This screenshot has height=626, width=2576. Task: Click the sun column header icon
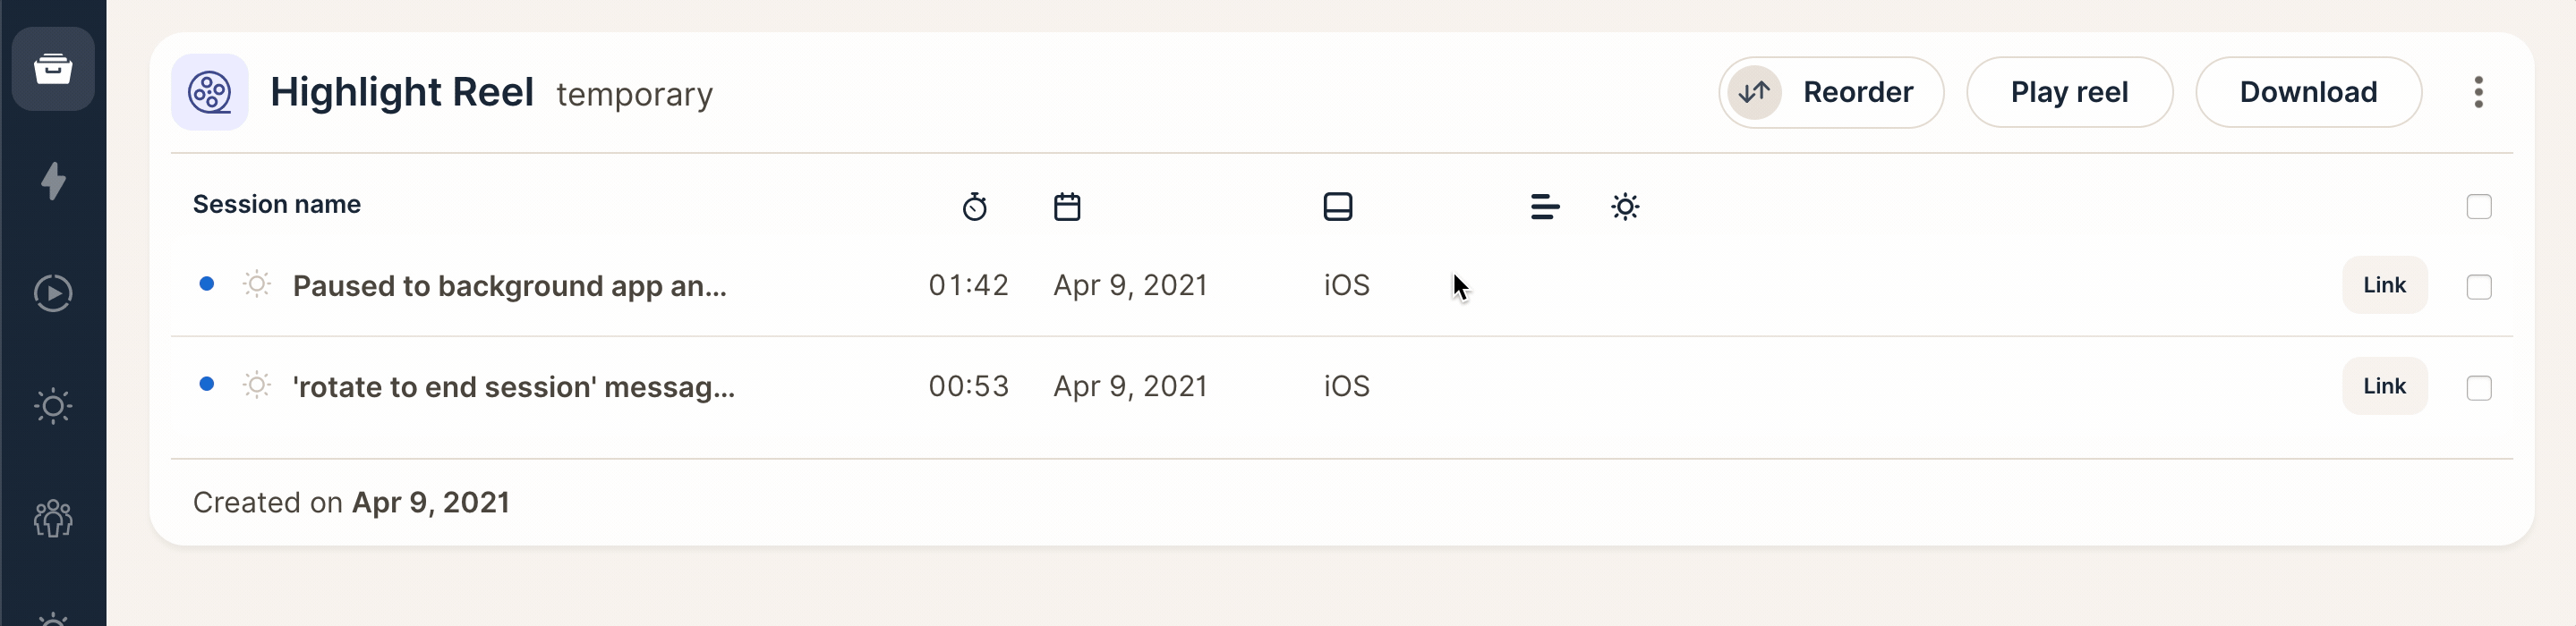(x=1625, y=207)
